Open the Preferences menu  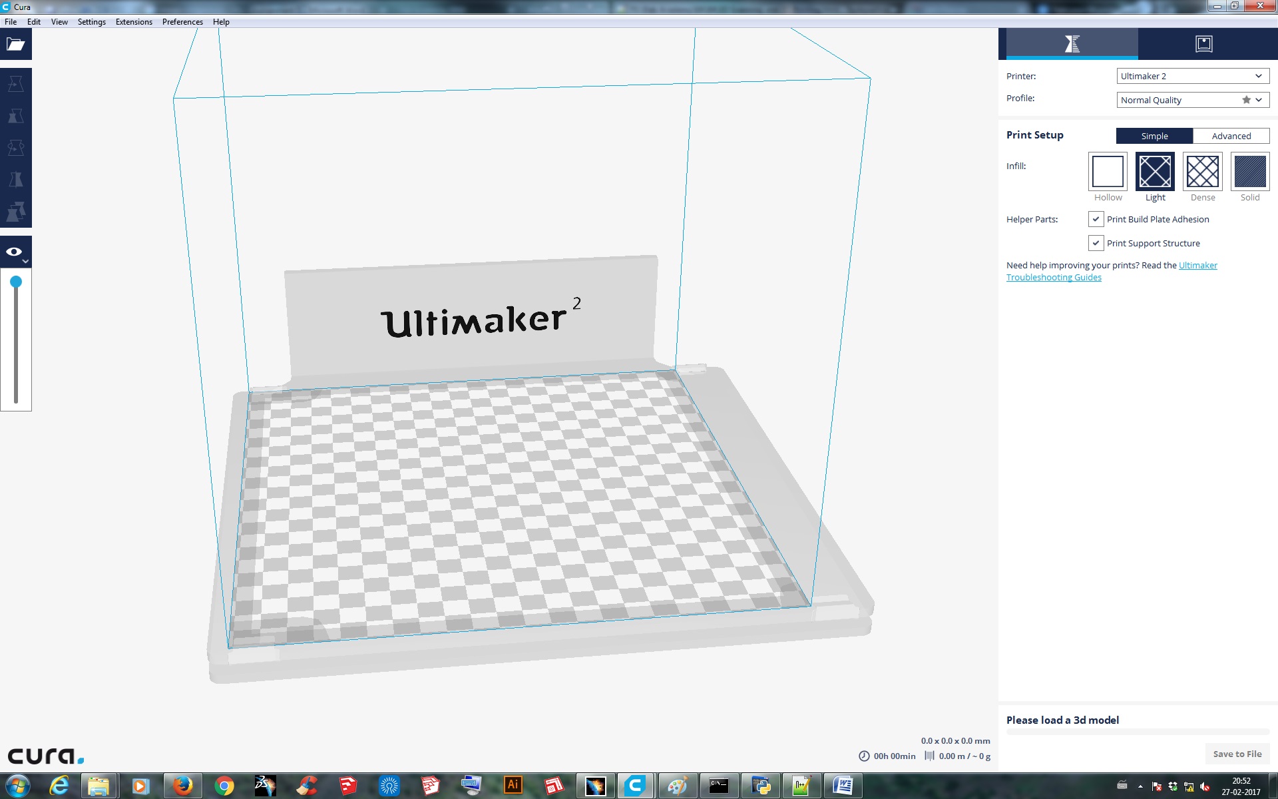pyautogui.click(x=182, y=22)
